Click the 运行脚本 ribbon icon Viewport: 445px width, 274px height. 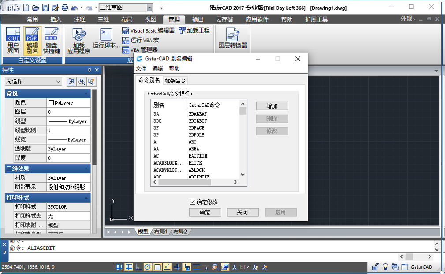click(106, 38)
